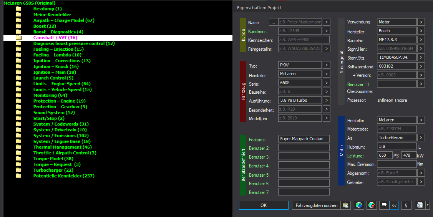
Task: Select the Start/Stop (2) folder
Action: tap(48, 118)
